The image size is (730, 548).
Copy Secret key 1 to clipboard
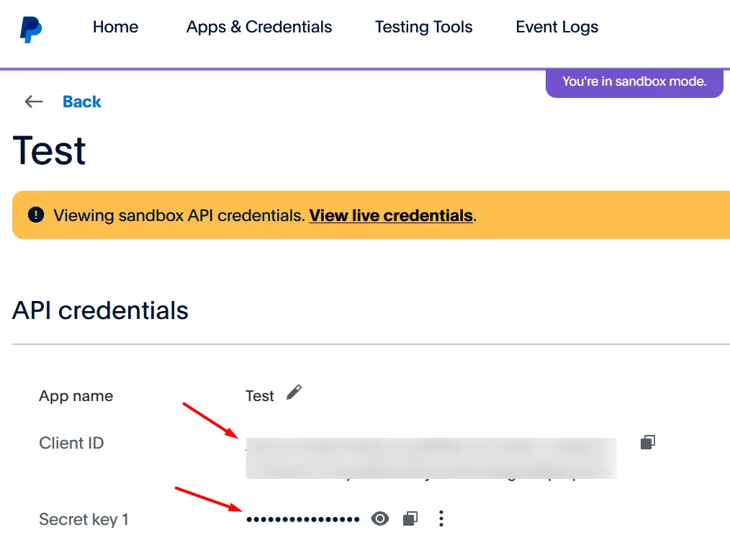pos(410,518)
